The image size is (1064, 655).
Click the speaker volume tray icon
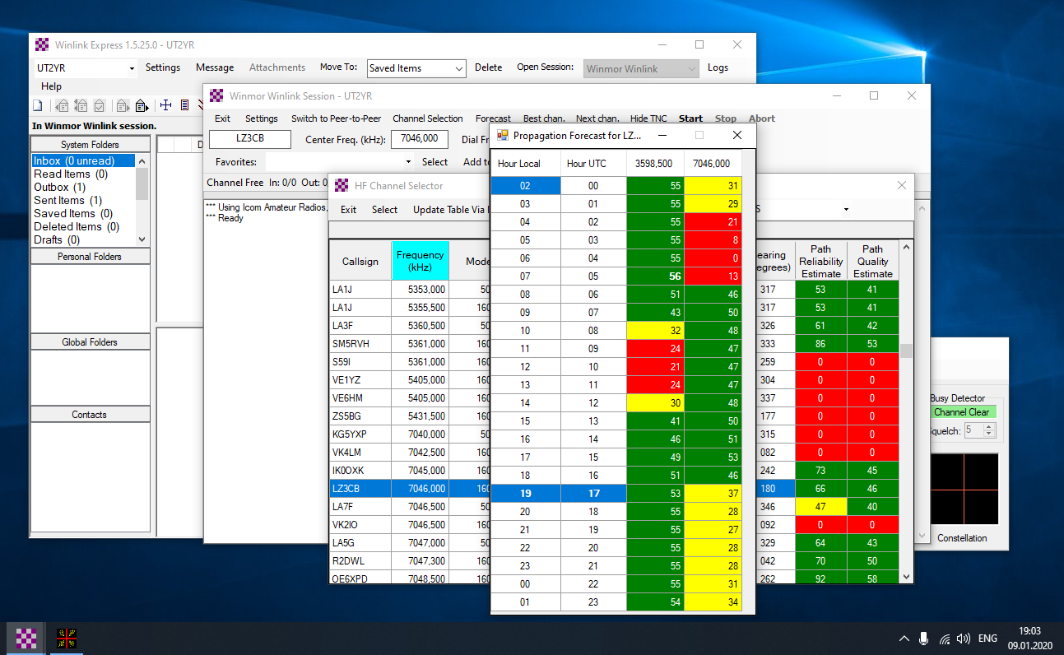pyautogui.click(x=964, y=639)
